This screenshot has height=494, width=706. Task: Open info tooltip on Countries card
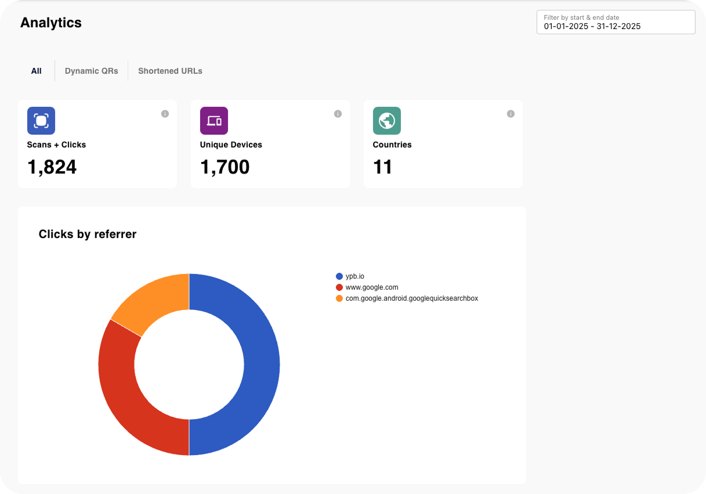(x=511, y=114)
